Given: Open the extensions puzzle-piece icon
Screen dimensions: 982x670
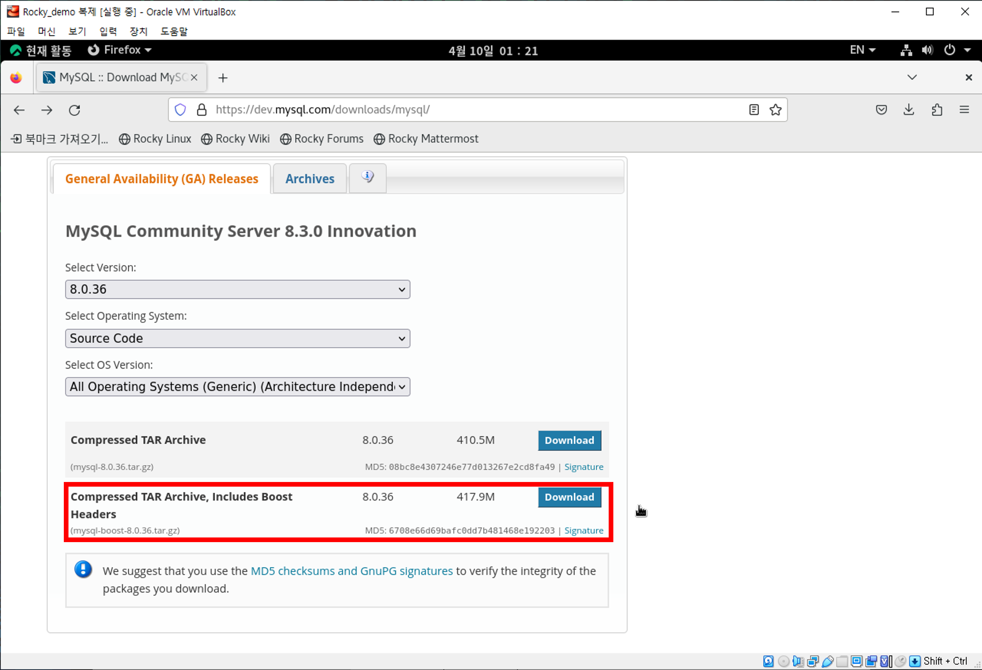Looking at the screenshot, I should coord(936,110).
